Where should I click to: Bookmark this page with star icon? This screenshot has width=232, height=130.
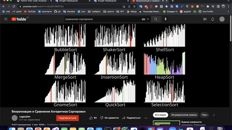(x=134, y=6)
